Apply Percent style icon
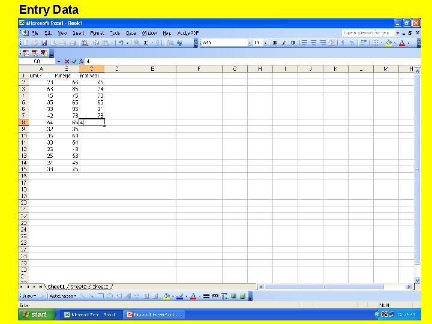432x324 pixels. [352, 43]
